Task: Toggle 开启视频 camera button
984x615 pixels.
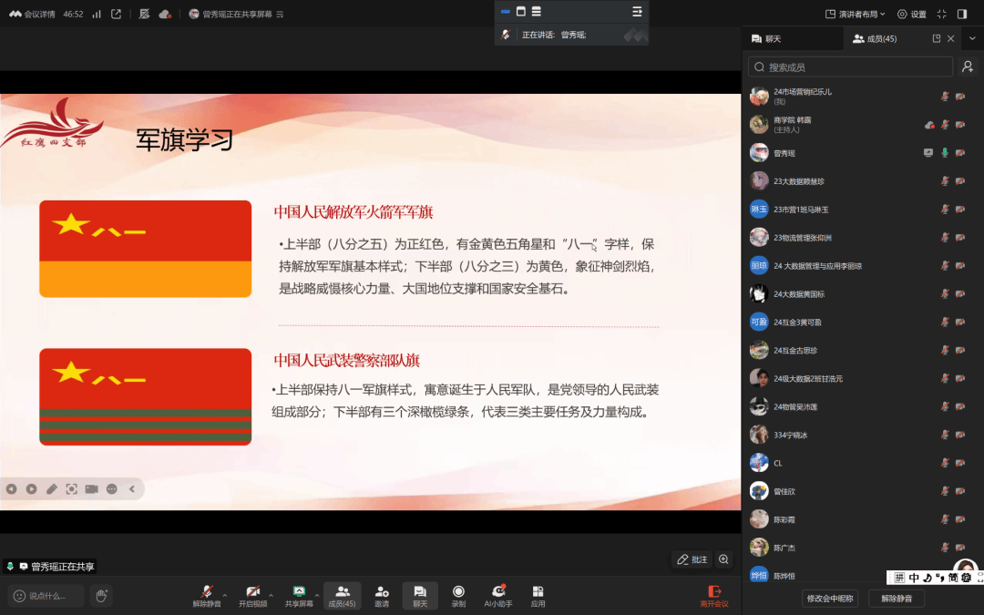Action: tap(252, 594)
